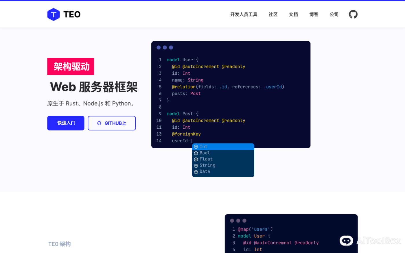The width and height of the screenshot is (405, 253).
Task: Open GitHub via the navbar GitHub icon
Action: 353,14
